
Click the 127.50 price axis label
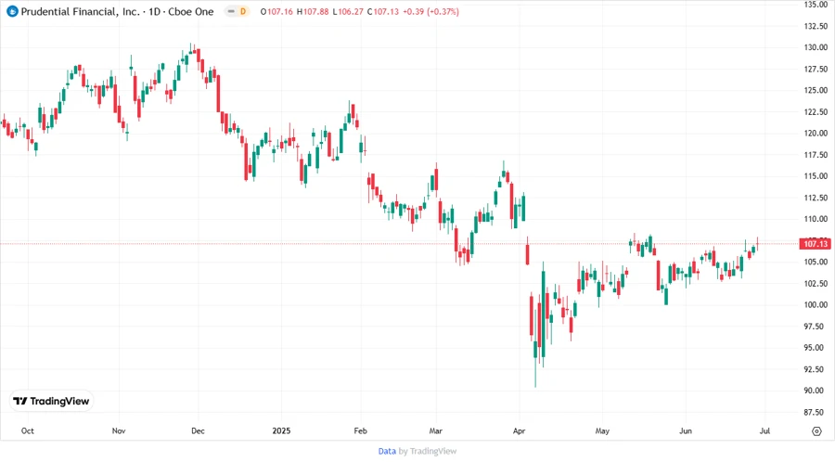coord(816,70)
